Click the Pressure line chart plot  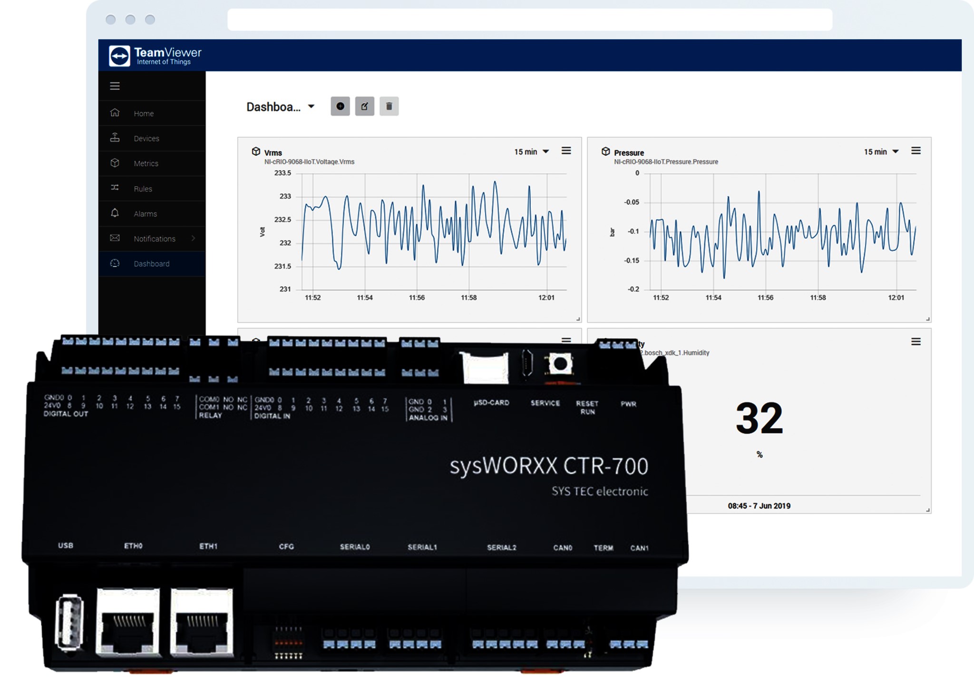[783, 231]
